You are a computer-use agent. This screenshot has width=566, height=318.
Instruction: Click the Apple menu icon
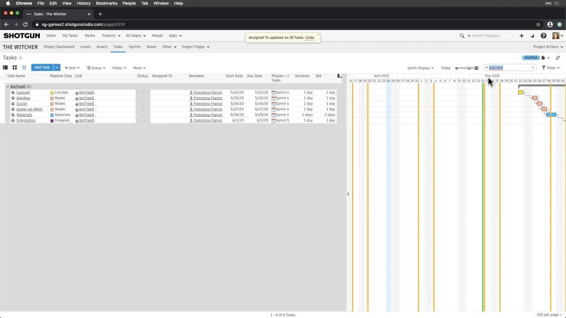8,3
